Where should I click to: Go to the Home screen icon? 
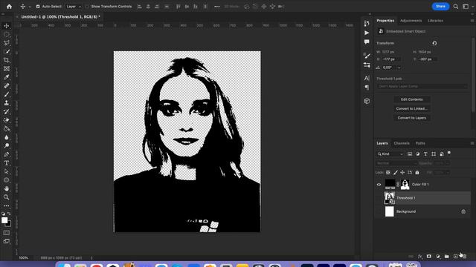[9, 7]
